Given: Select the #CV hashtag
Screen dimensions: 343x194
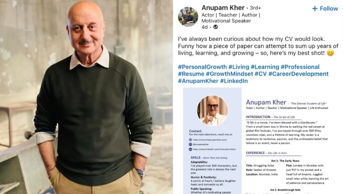Looking at the screenshot, I should click(260, 74).
